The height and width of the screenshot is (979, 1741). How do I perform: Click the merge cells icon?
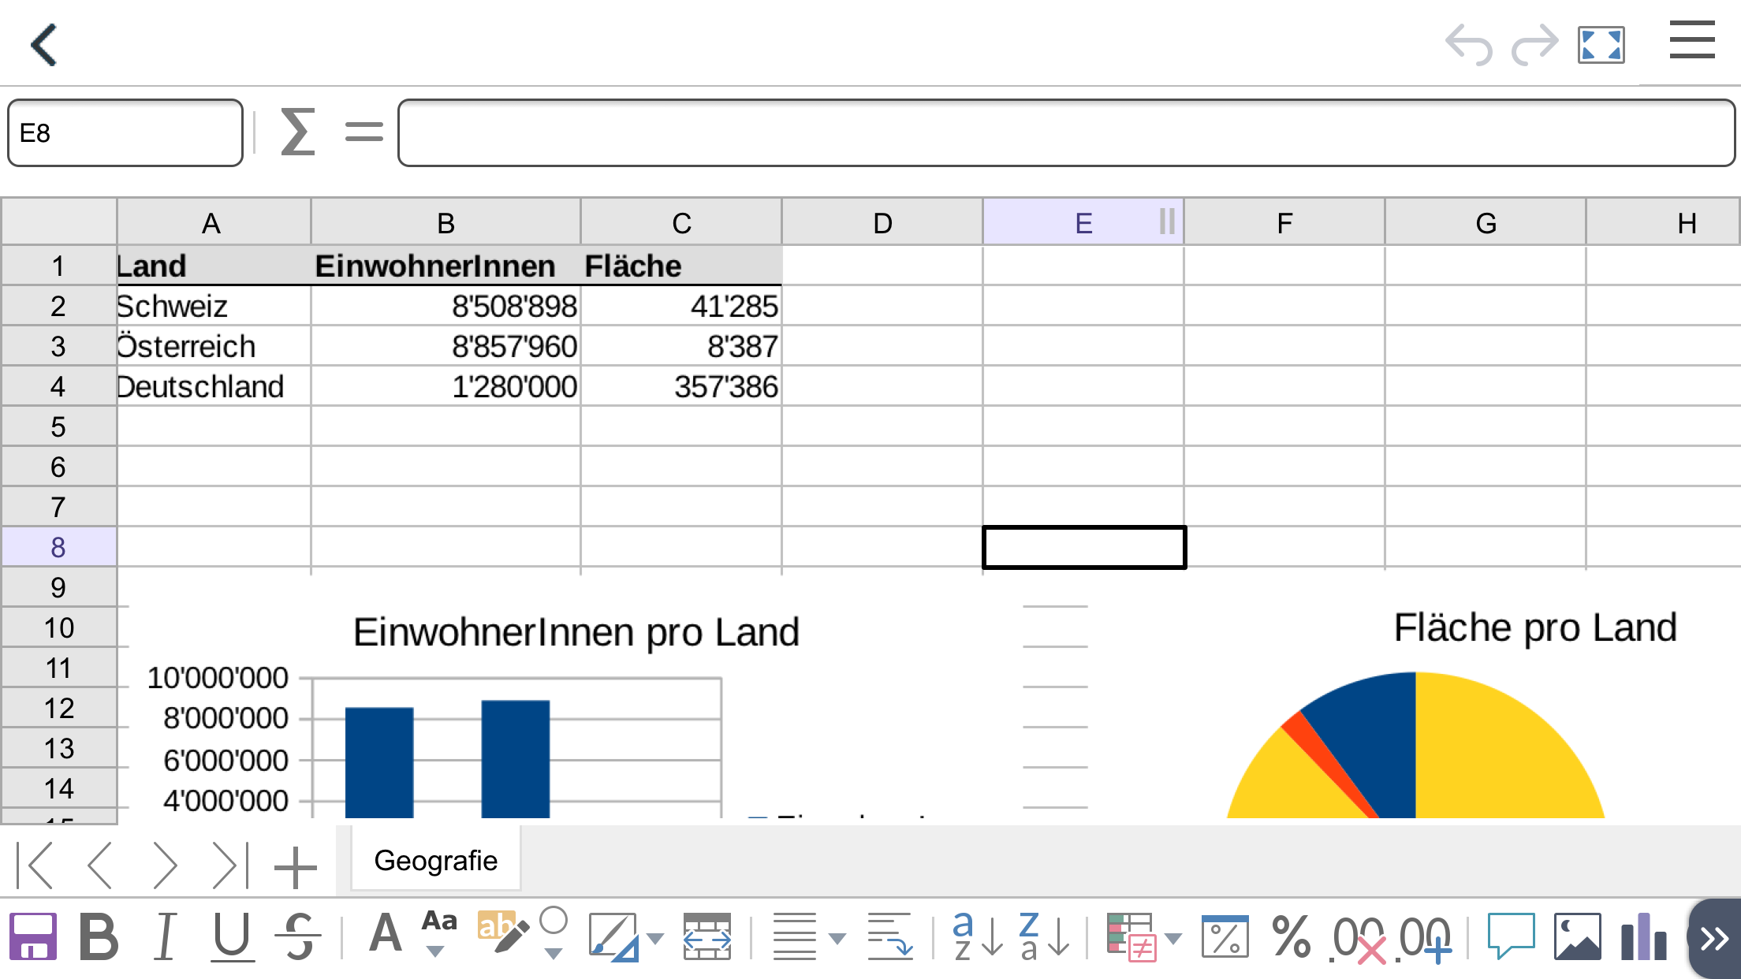(x=706, y=937)
